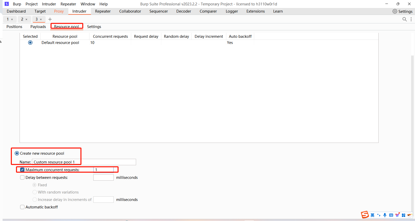Screen dimensions: 415x221
Task: Click the Delay between requests milliseconds field
Action: tap(103, 178)
